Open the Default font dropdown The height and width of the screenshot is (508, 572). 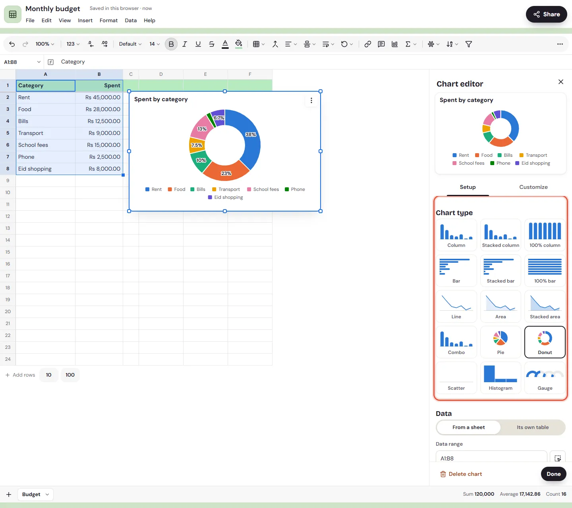point(130,44)
